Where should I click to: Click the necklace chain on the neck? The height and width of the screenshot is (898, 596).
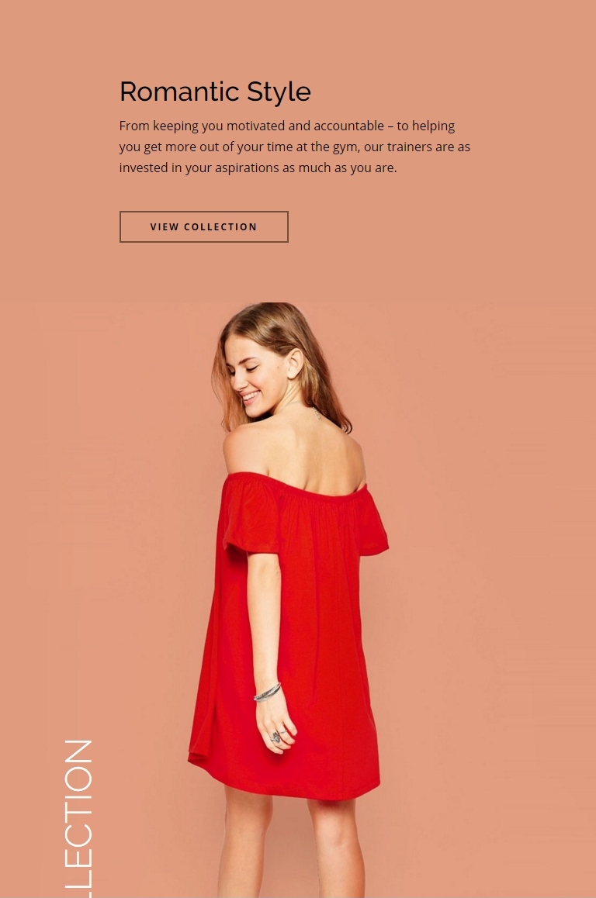pos(314,413)
